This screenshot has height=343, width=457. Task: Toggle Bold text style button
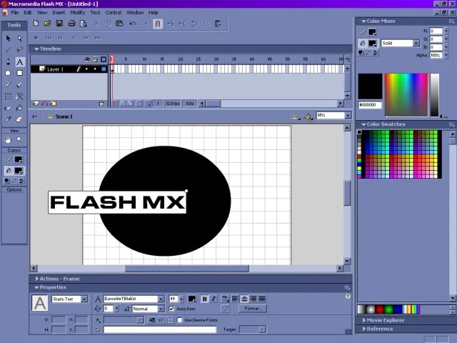[205, 299]
